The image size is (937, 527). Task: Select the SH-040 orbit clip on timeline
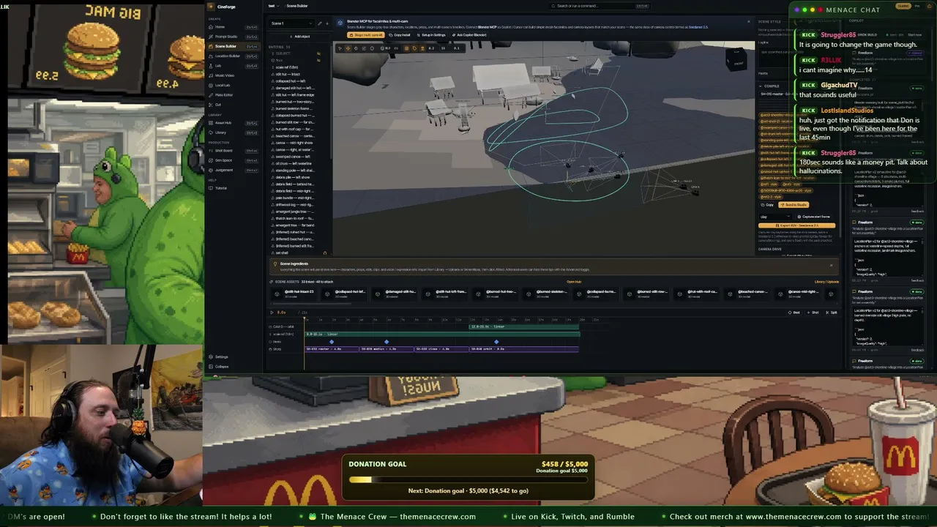pyautogui.click(x=524, y=349)
